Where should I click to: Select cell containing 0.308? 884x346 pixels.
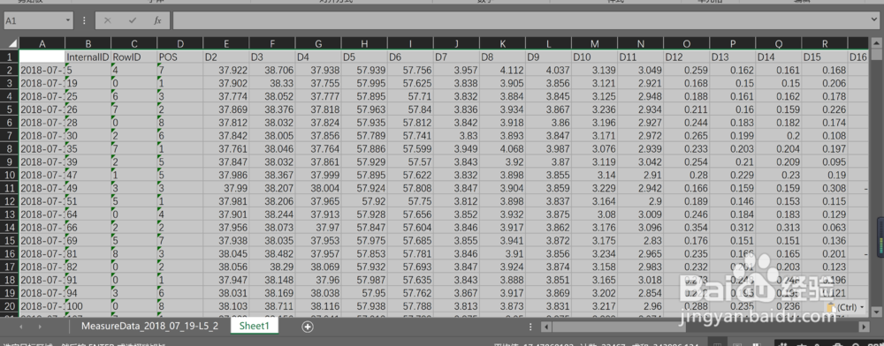coord(825,189)
